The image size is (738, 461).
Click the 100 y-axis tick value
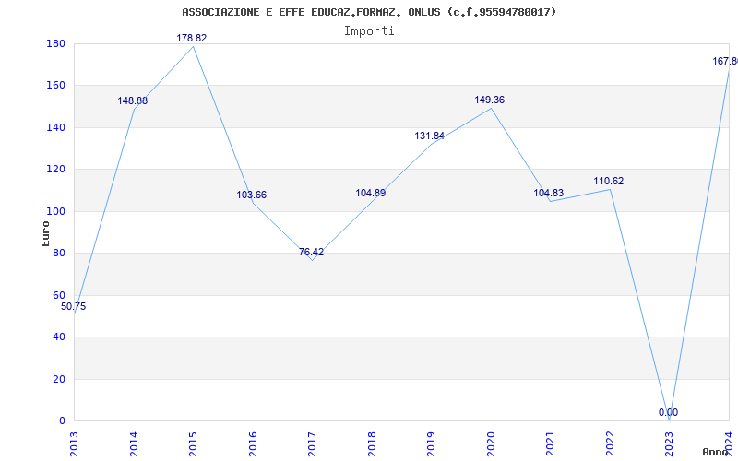coord(55,211)
